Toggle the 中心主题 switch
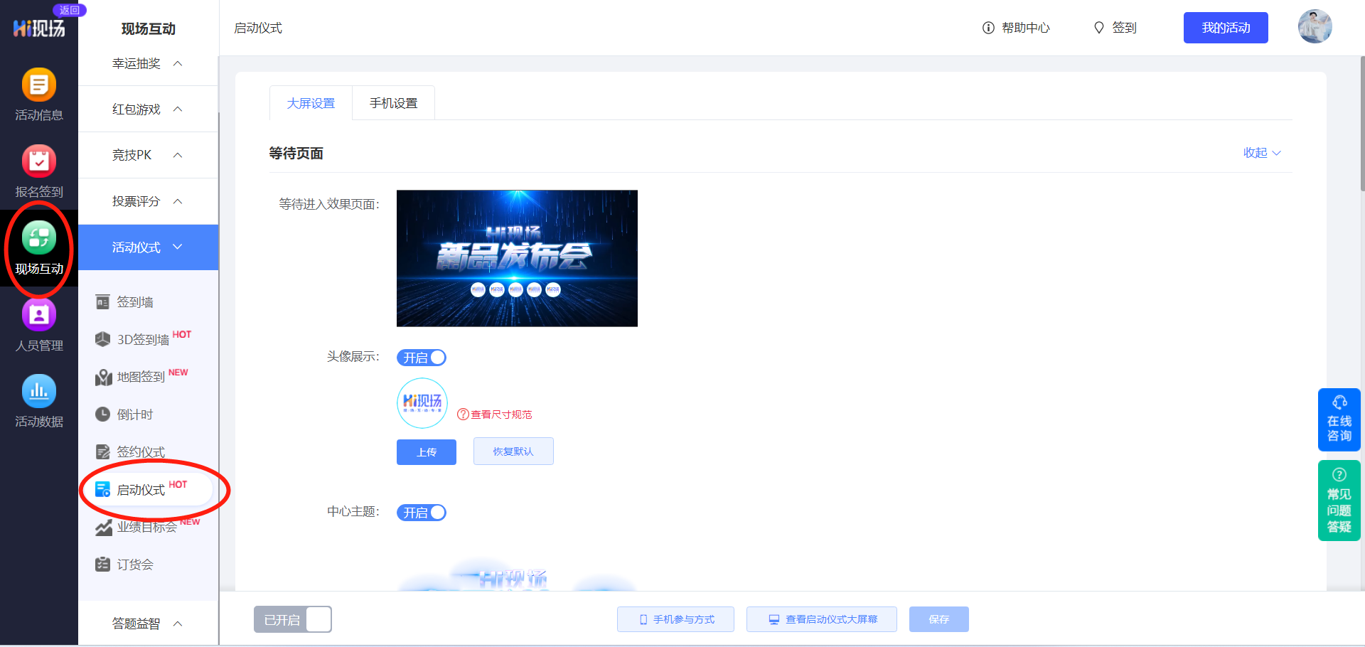The image size is (1365, 647). point(422,513)
